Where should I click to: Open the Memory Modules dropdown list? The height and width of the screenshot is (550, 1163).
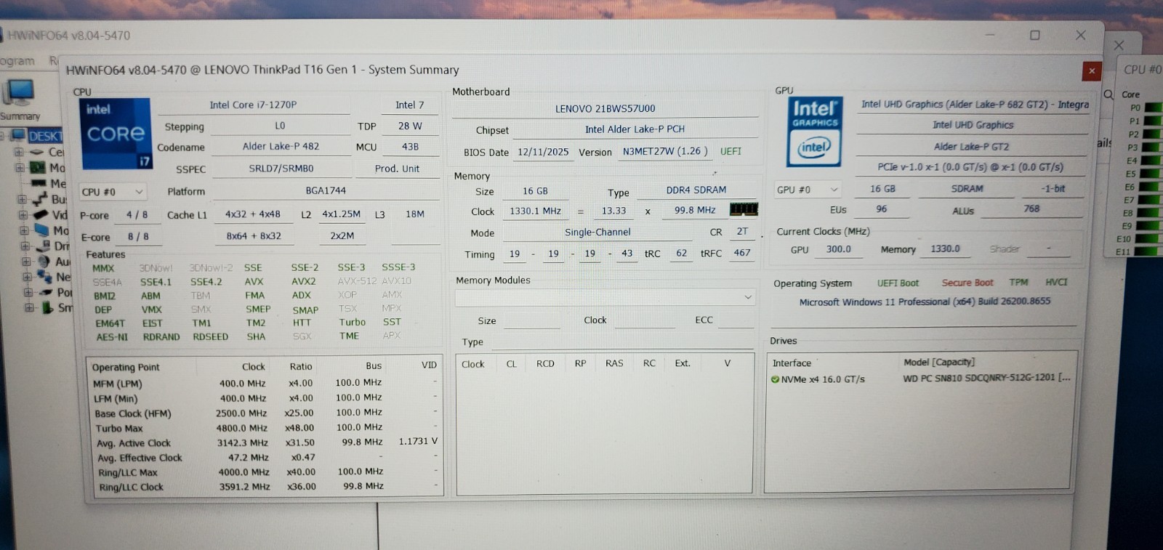tap(605, 297)
